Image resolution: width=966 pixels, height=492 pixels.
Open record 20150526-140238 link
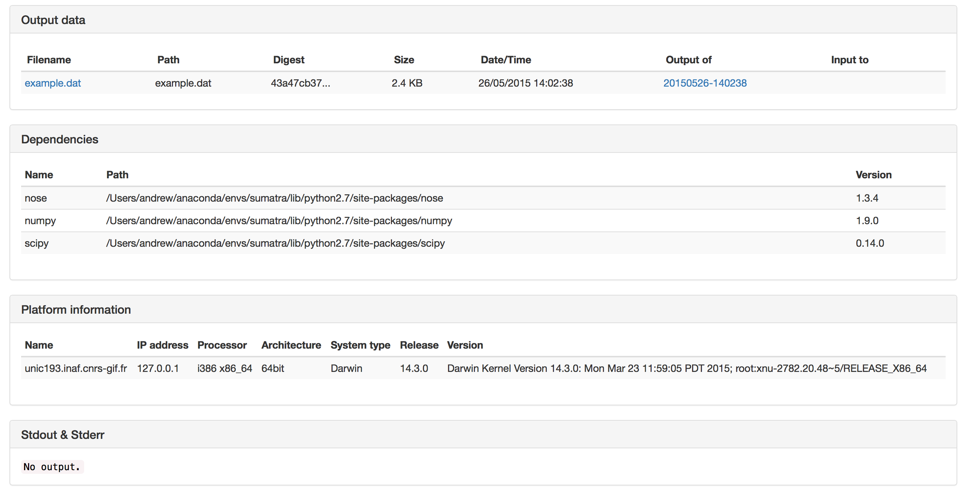(x=705, y=83)
